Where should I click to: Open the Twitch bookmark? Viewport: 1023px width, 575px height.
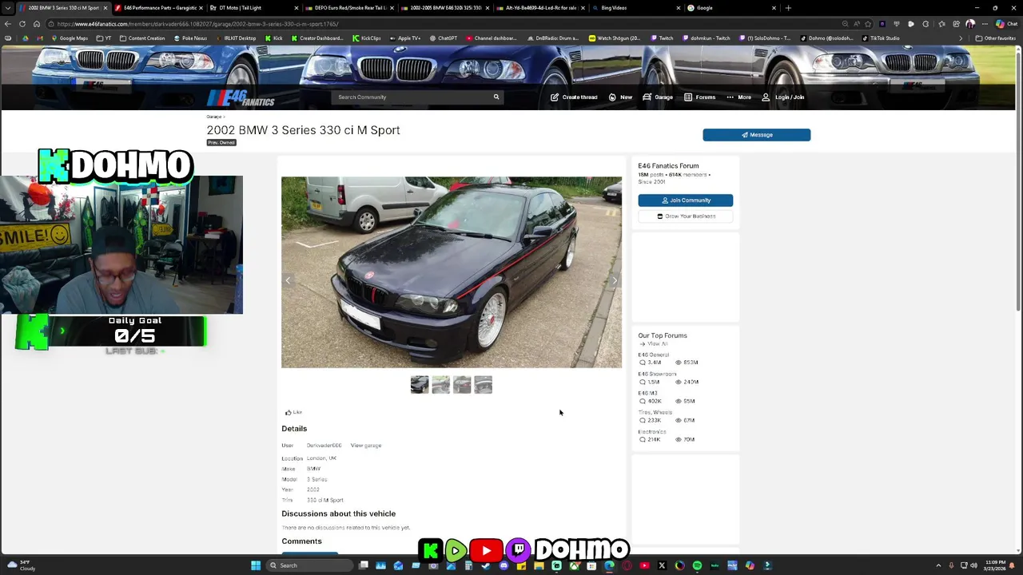[x=662, y=38]
